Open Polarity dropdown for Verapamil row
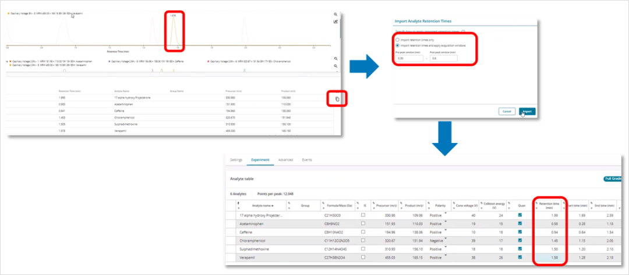 pyautogui.click(x=445, y=253)
